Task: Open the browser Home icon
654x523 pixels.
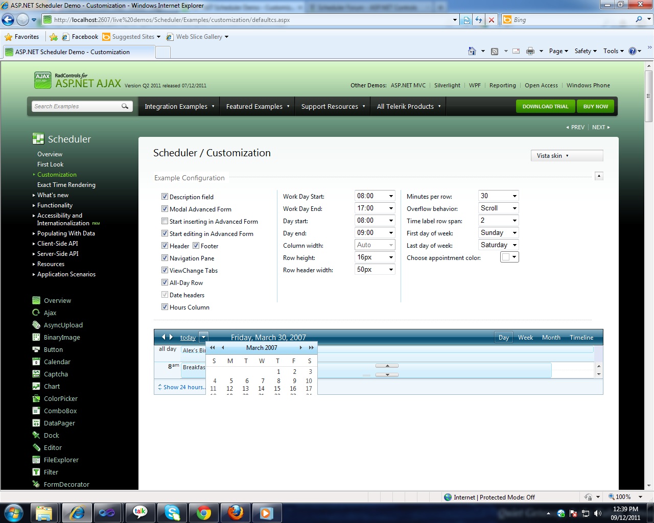Action: 472,51
